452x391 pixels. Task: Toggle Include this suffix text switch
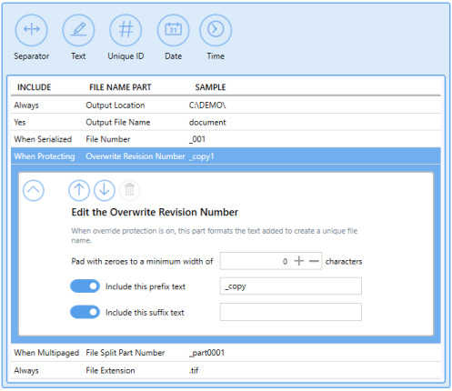pyautogui.click(x=85, y=312)
